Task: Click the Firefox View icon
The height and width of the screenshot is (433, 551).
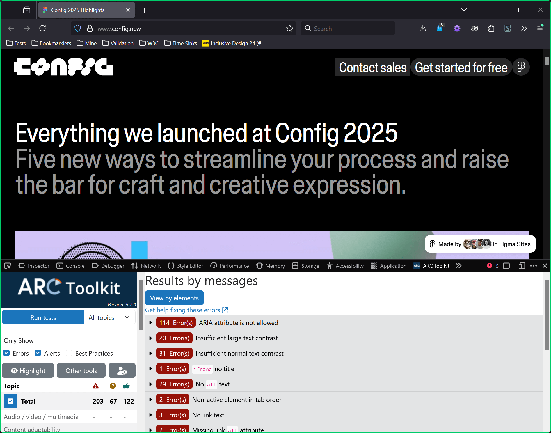Action: coord(26,10)
